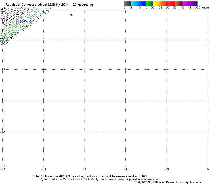210x184 pixels.
Task: Click the red 30-35 knots legend color
Action: 171,3
